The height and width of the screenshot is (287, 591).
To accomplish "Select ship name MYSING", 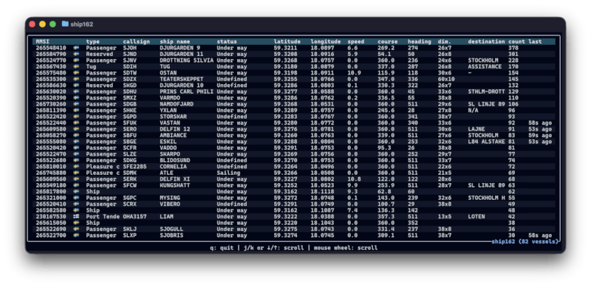I will pyautogui.click(x=170, y=198).
